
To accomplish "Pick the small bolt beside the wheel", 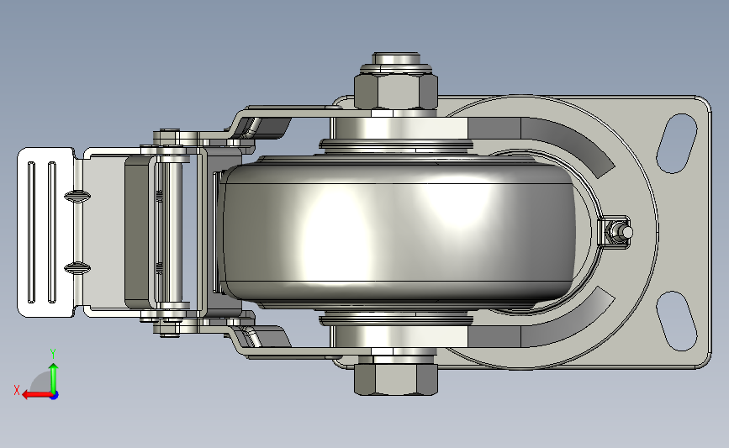I will [621, 231].
